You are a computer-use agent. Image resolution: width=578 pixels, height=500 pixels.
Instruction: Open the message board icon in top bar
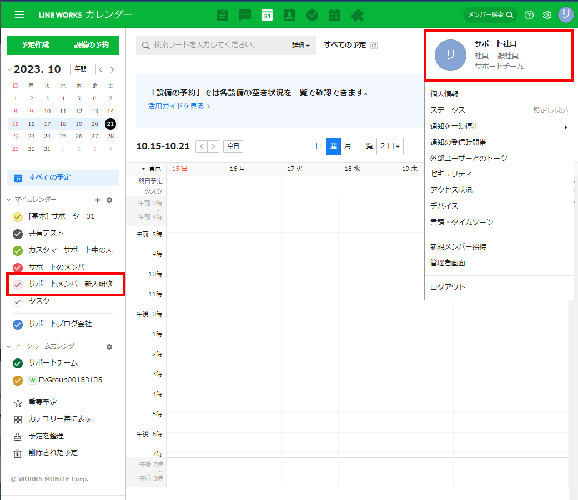222,15
